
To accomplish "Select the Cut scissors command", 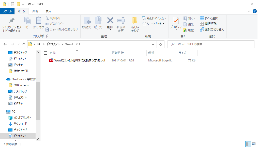I will click(x=53, y=18).
